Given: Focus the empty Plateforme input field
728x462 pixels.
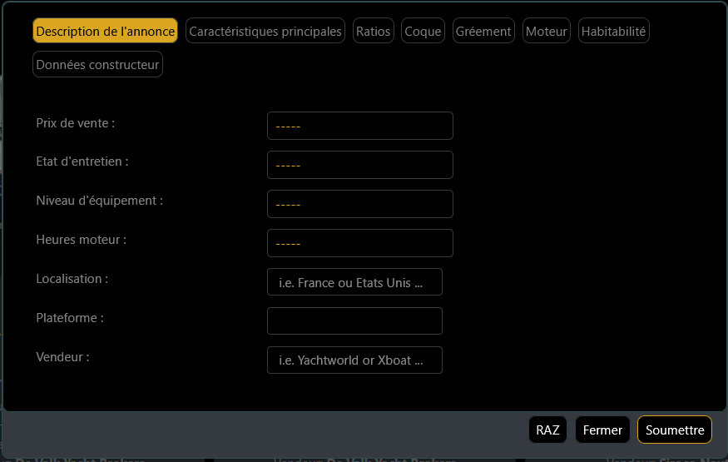Looking at the screenshot, I should 354,321.
